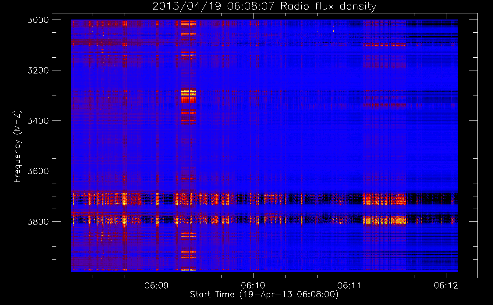Click the 06:09 time axis label
493x305 pixels.
pyautogui.click(x=157, y=286)
